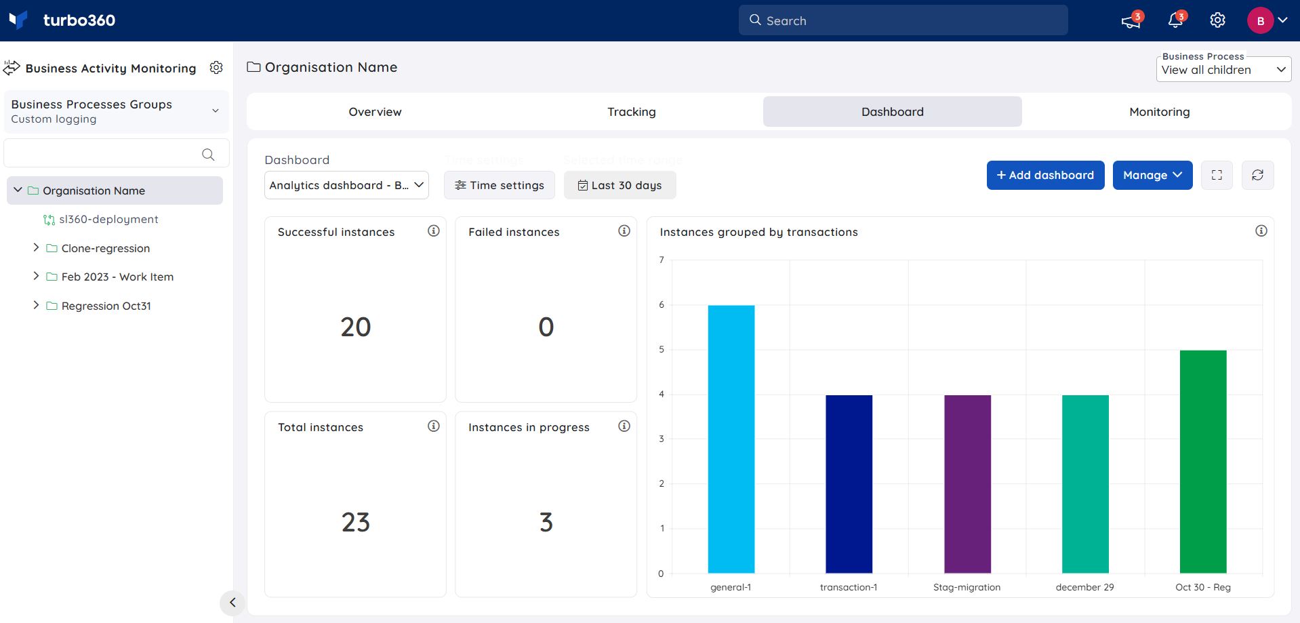Open the notifications bell icon
1300x623 pixels.
[1175, 20]
